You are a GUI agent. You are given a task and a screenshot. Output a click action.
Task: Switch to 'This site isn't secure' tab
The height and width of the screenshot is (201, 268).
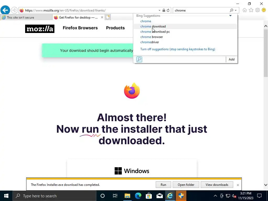pyautogui.click(x=26, y=18)
